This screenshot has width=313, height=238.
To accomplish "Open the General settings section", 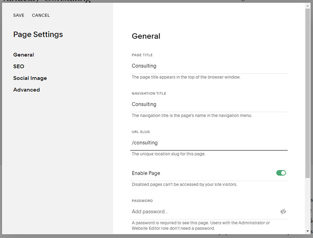I will coord(23,55).
